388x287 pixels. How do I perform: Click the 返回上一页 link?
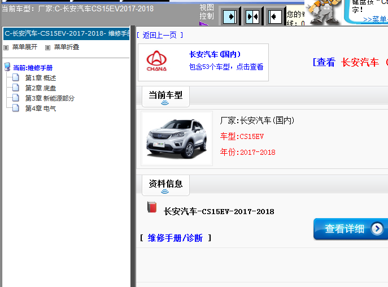pos(160,35)
